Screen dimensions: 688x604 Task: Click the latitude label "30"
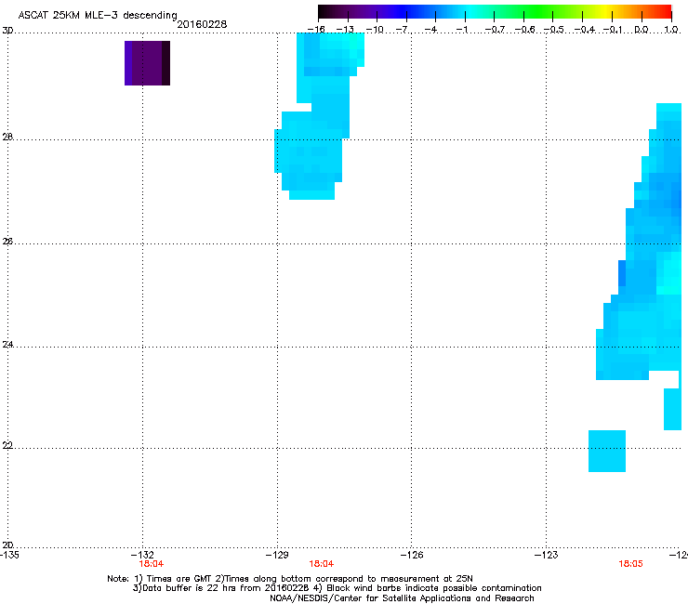7,31
